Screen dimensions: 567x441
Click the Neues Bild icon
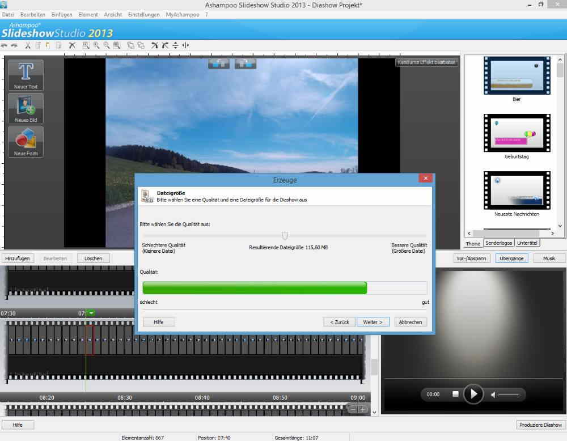pos(26,108)
